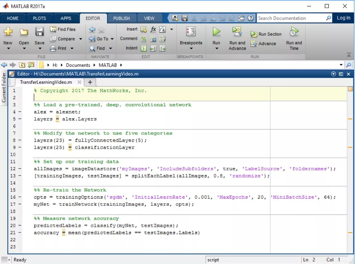Save the script with the floppy icon
This screenshot has width=355, height=264.
[x=39, y=31]
